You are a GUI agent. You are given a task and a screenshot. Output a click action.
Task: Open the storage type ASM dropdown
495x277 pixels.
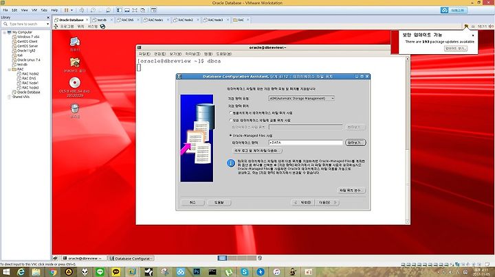click(x=302, y=99)
